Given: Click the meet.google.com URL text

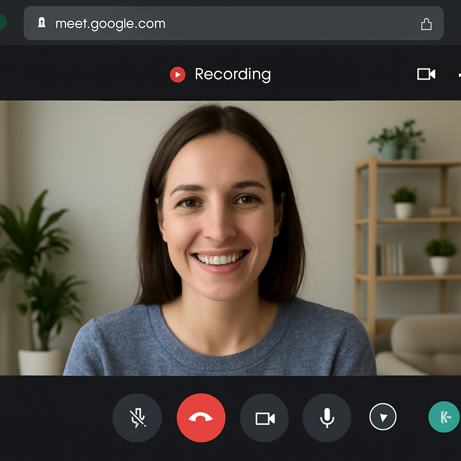Looking at the screenshot, I should tap(110, 23).
